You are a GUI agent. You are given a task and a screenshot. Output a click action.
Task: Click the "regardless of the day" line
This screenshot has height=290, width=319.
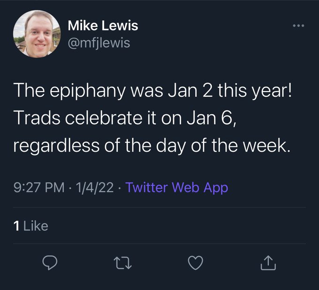(x=152, y=145)
